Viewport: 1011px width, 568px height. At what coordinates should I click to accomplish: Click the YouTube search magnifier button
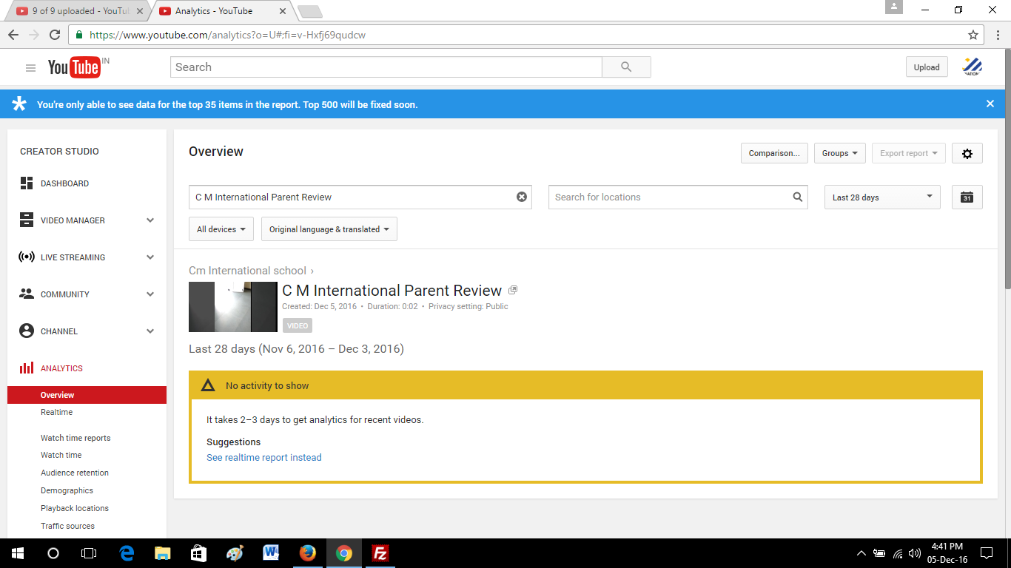[626, 67]
